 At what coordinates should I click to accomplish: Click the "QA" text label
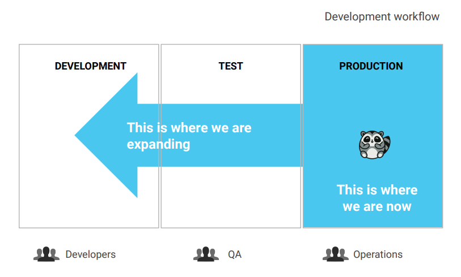click(235, 254)
